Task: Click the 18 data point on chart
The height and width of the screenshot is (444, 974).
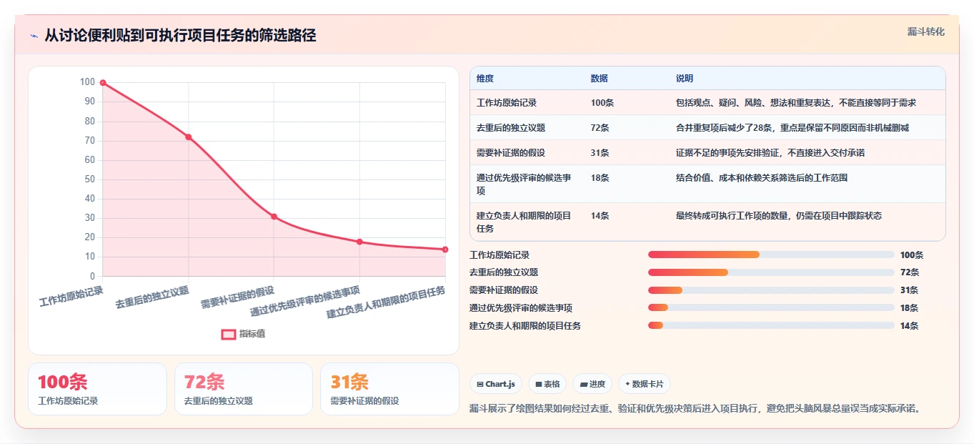Action: pos(359,242)
